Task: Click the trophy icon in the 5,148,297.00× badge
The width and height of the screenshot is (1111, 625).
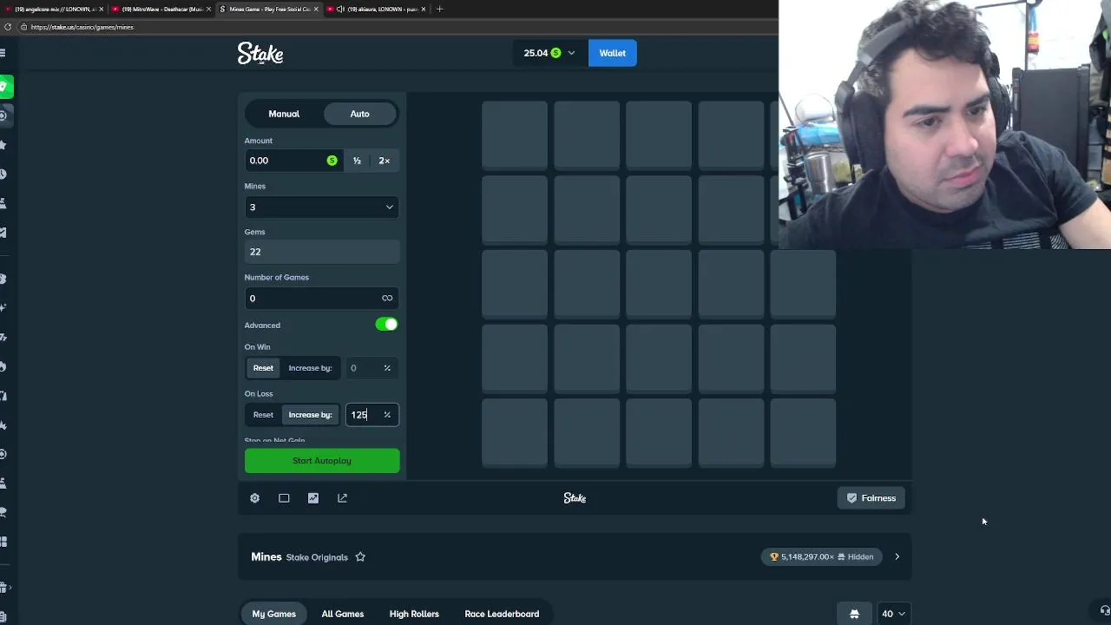Action: pos(774,557)
